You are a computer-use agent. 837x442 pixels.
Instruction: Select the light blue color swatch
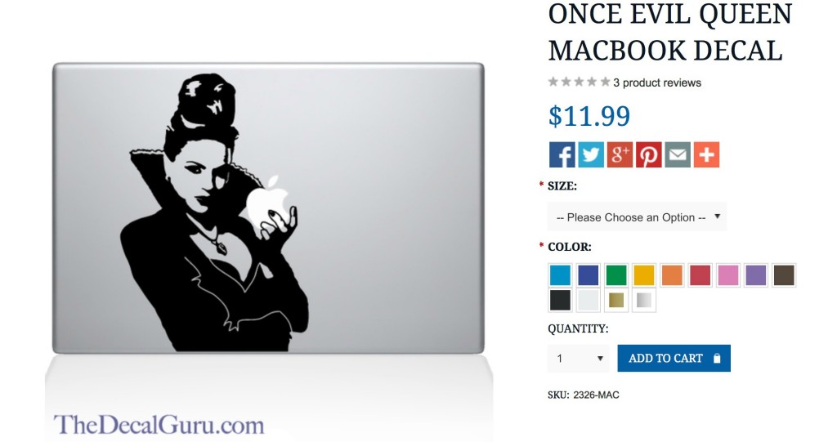(x=560, y=275)
